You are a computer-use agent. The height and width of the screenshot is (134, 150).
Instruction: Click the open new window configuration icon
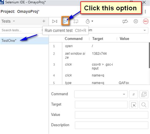[x=144, y=94]
